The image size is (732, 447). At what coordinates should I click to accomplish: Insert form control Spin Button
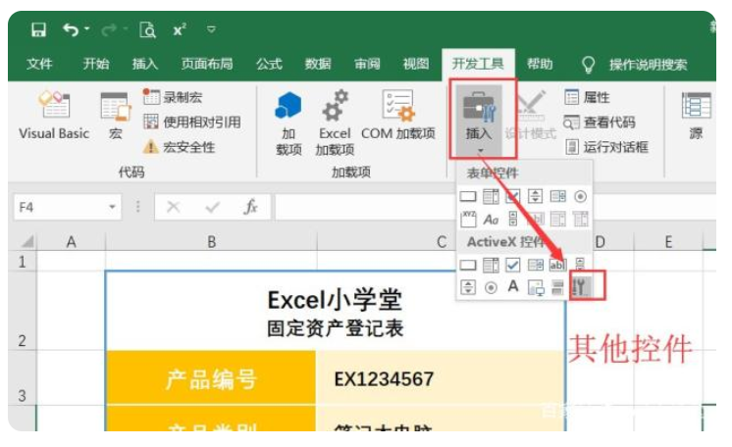(536, 196)
